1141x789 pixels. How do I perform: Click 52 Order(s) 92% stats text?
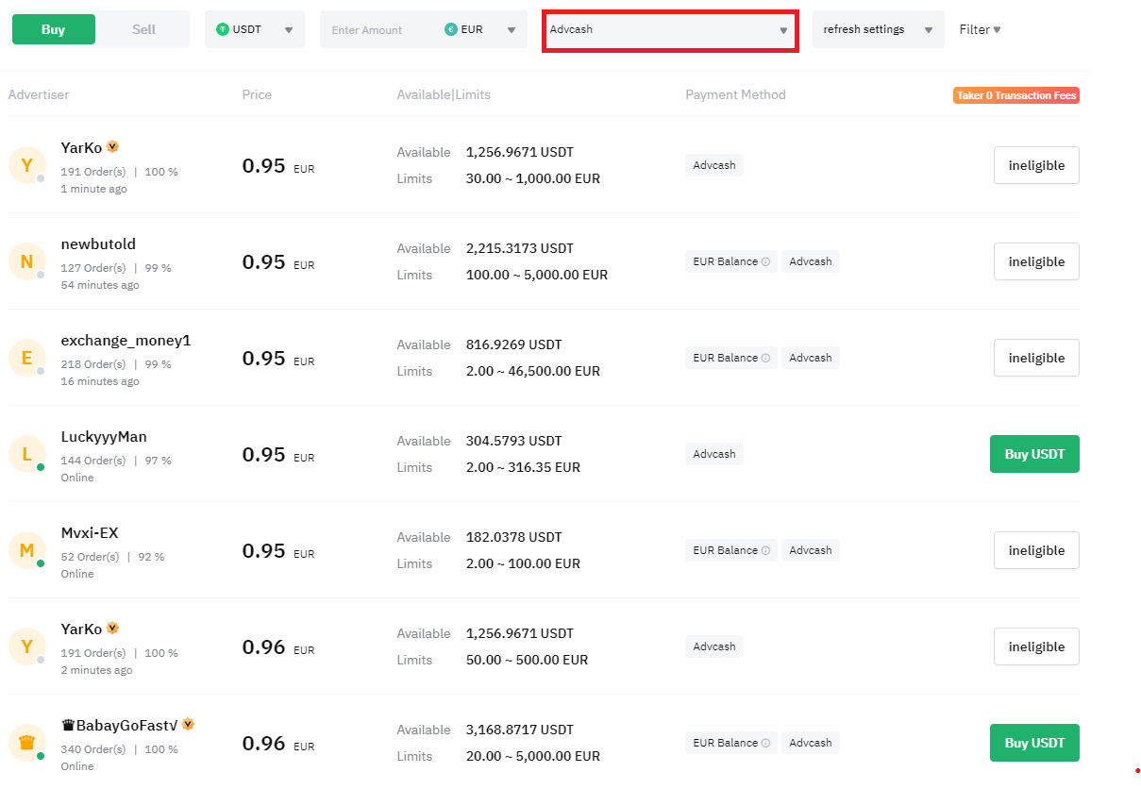click(112, 557)
